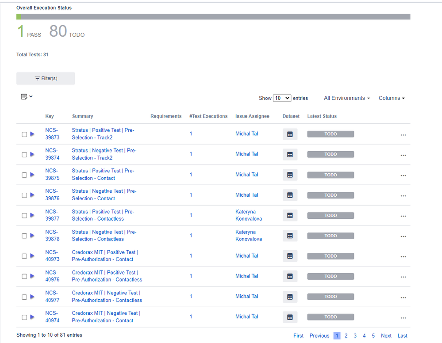Image resolution: width=442 pixels, height=343 pixels.
Task: Click green PASS segment of progress bar
Action: click(x=19, y=17)
